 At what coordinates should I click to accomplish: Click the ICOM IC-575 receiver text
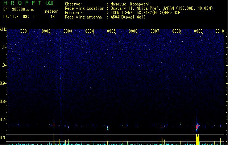(x=145, y=13)
